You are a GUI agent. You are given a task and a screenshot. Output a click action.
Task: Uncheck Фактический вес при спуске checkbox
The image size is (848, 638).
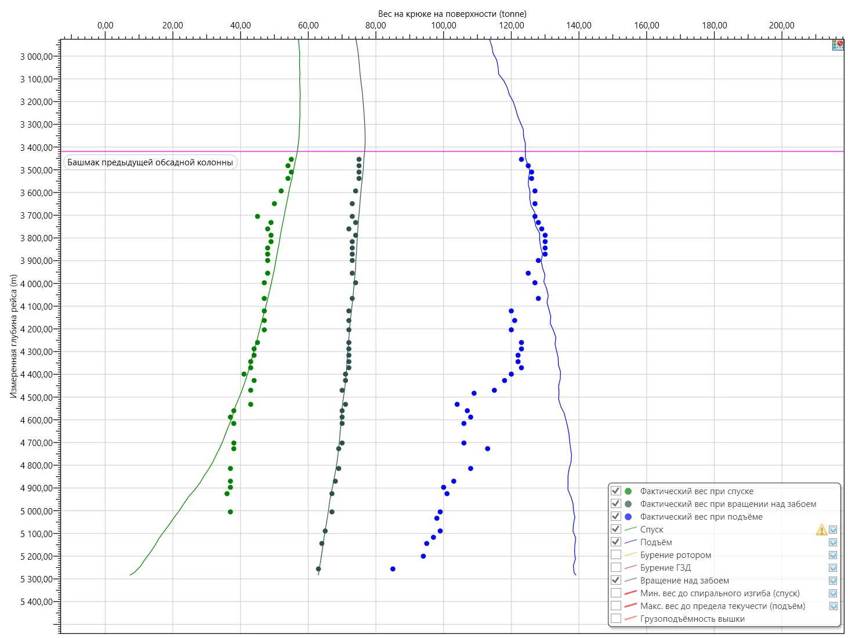616,491
